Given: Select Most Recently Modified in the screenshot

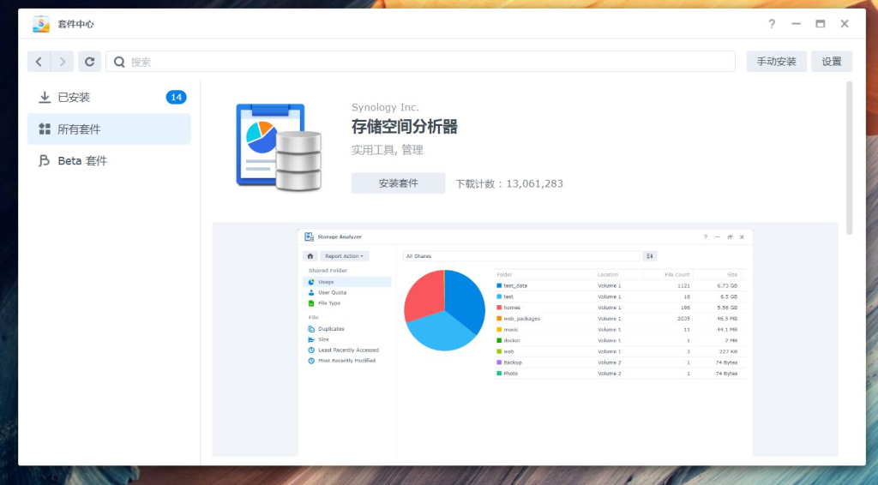Looking at the screenshot, I should 347,361.
